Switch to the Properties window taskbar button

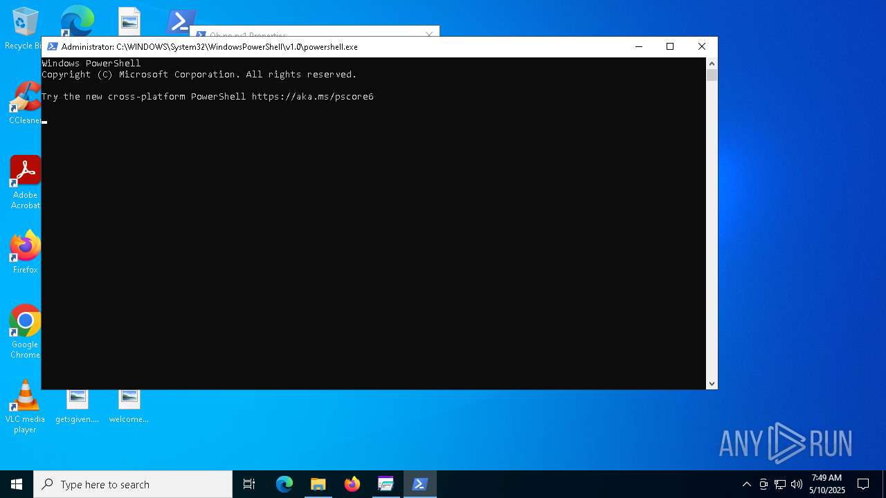pos(386,484)
